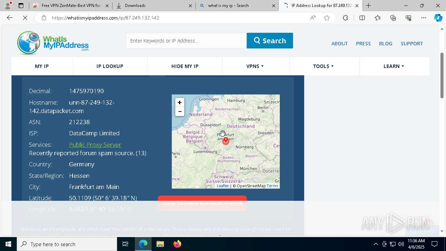446x251 pixels.
Task: Show hidden system tray icons
Action: 376,244
